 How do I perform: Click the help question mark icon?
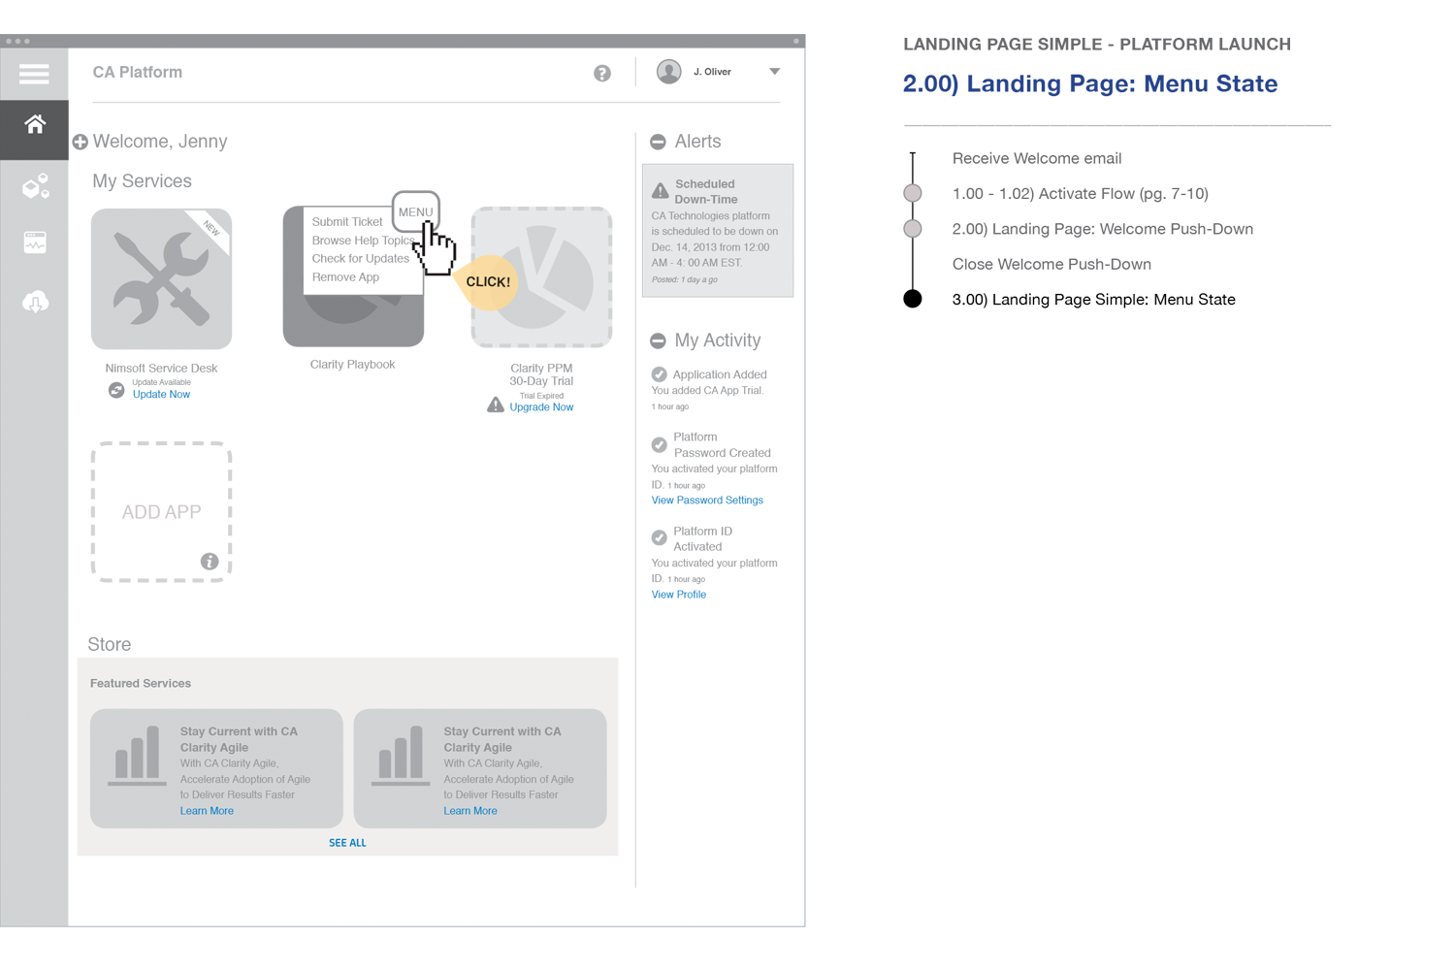coord(602,73)
